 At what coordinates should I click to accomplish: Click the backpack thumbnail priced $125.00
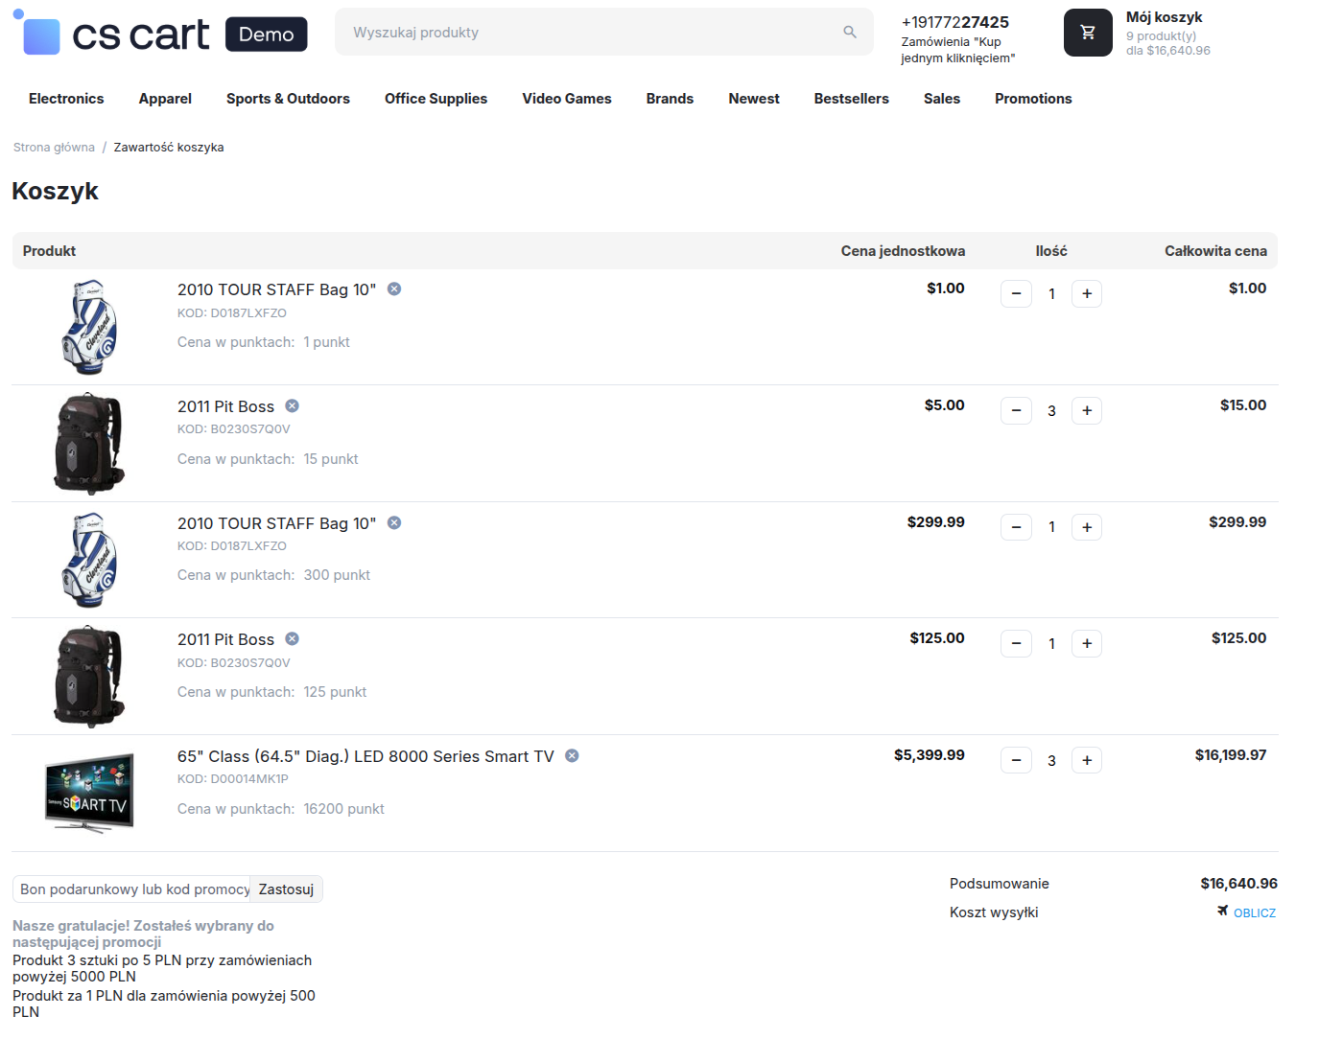pos(89,677)
